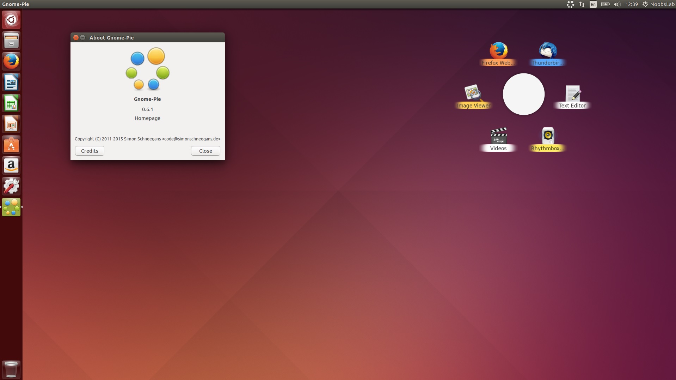Open Ubuntu Dash from the launcher

click(x=11, y=20)
